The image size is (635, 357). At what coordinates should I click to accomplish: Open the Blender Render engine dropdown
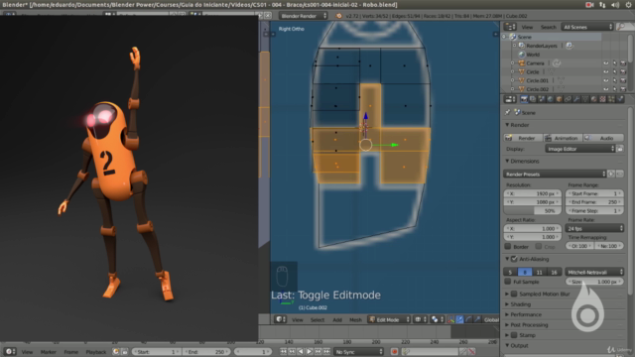(x=303, y=16)
